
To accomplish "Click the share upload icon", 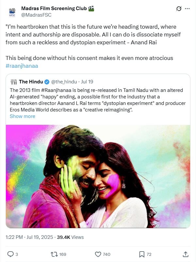I will point(185,254).
